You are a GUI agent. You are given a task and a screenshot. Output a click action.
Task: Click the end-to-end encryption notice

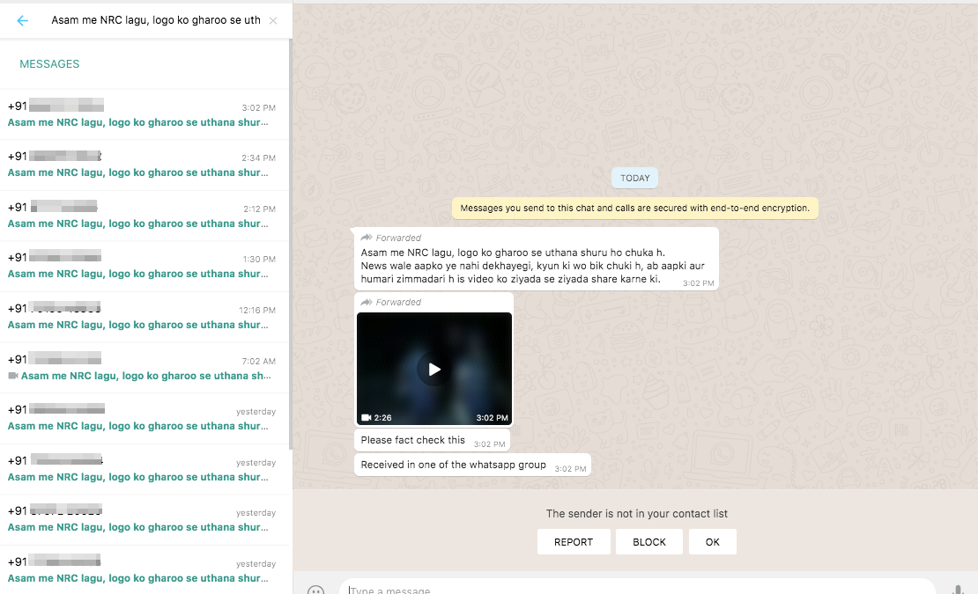[x=635, y=208]
